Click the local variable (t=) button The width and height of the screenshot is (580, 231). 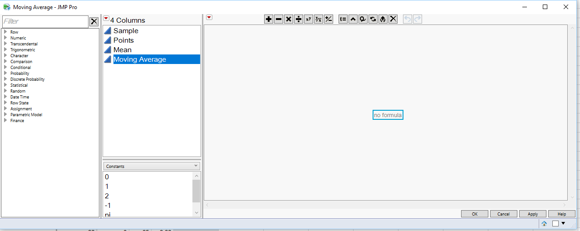pyautogui.click(x=343, y=19)
